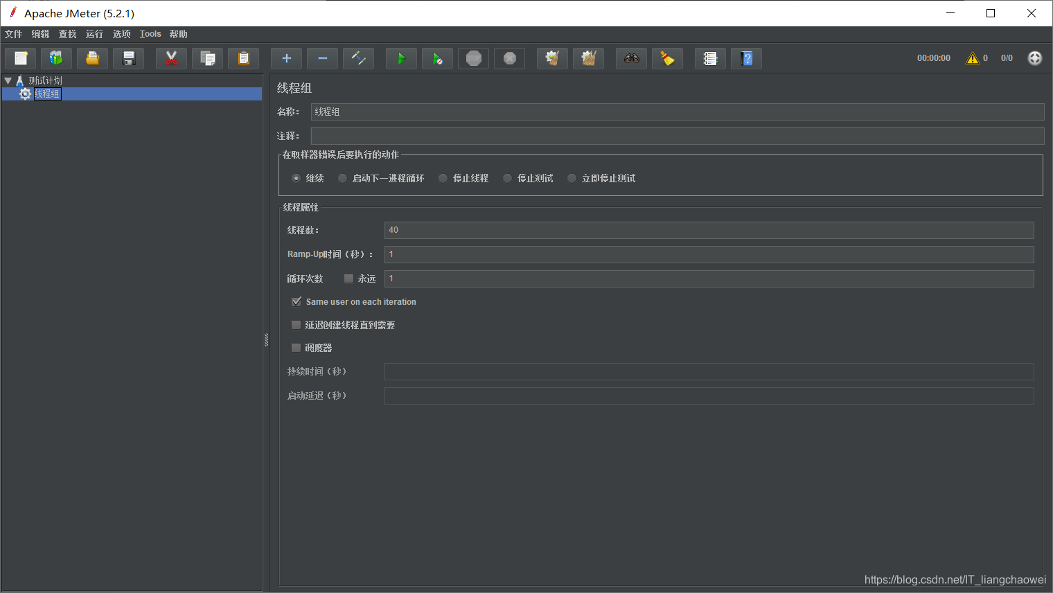Screen dimensions: 1053x593
Task: Save the test plan with floppy icon
Action: [128, 58]
